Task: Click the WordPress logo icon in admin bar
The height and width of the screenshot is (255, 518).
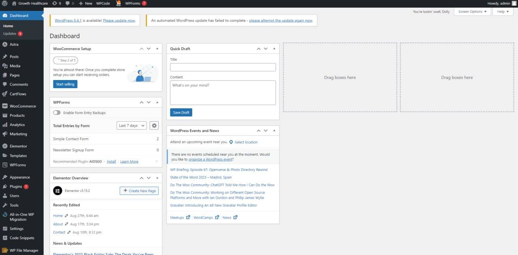Action: (5, 3)
